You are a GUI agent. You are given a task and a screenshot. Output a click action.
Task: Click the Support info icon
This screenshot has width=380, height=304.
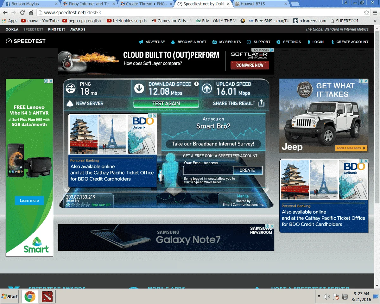tap(249, 42)
